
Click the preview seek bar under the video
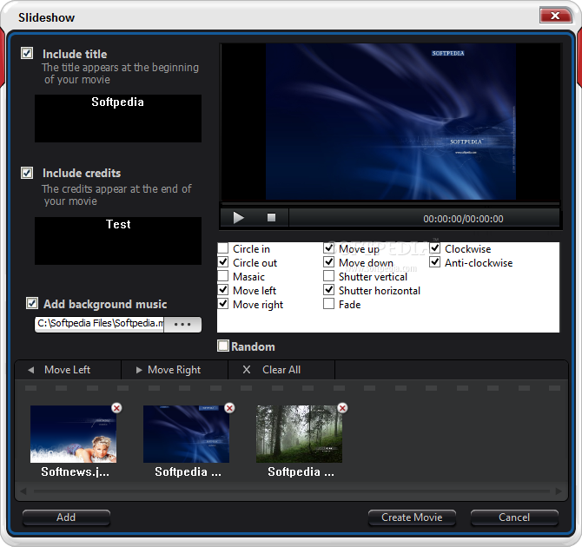click(391, 204)
